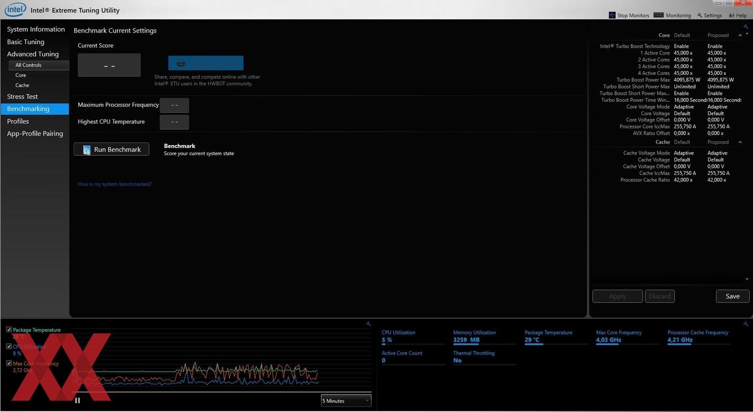This screenshot has height=412, width=753.
Task: Click Cache IccMax row
Action: click(x=667, y=173)
